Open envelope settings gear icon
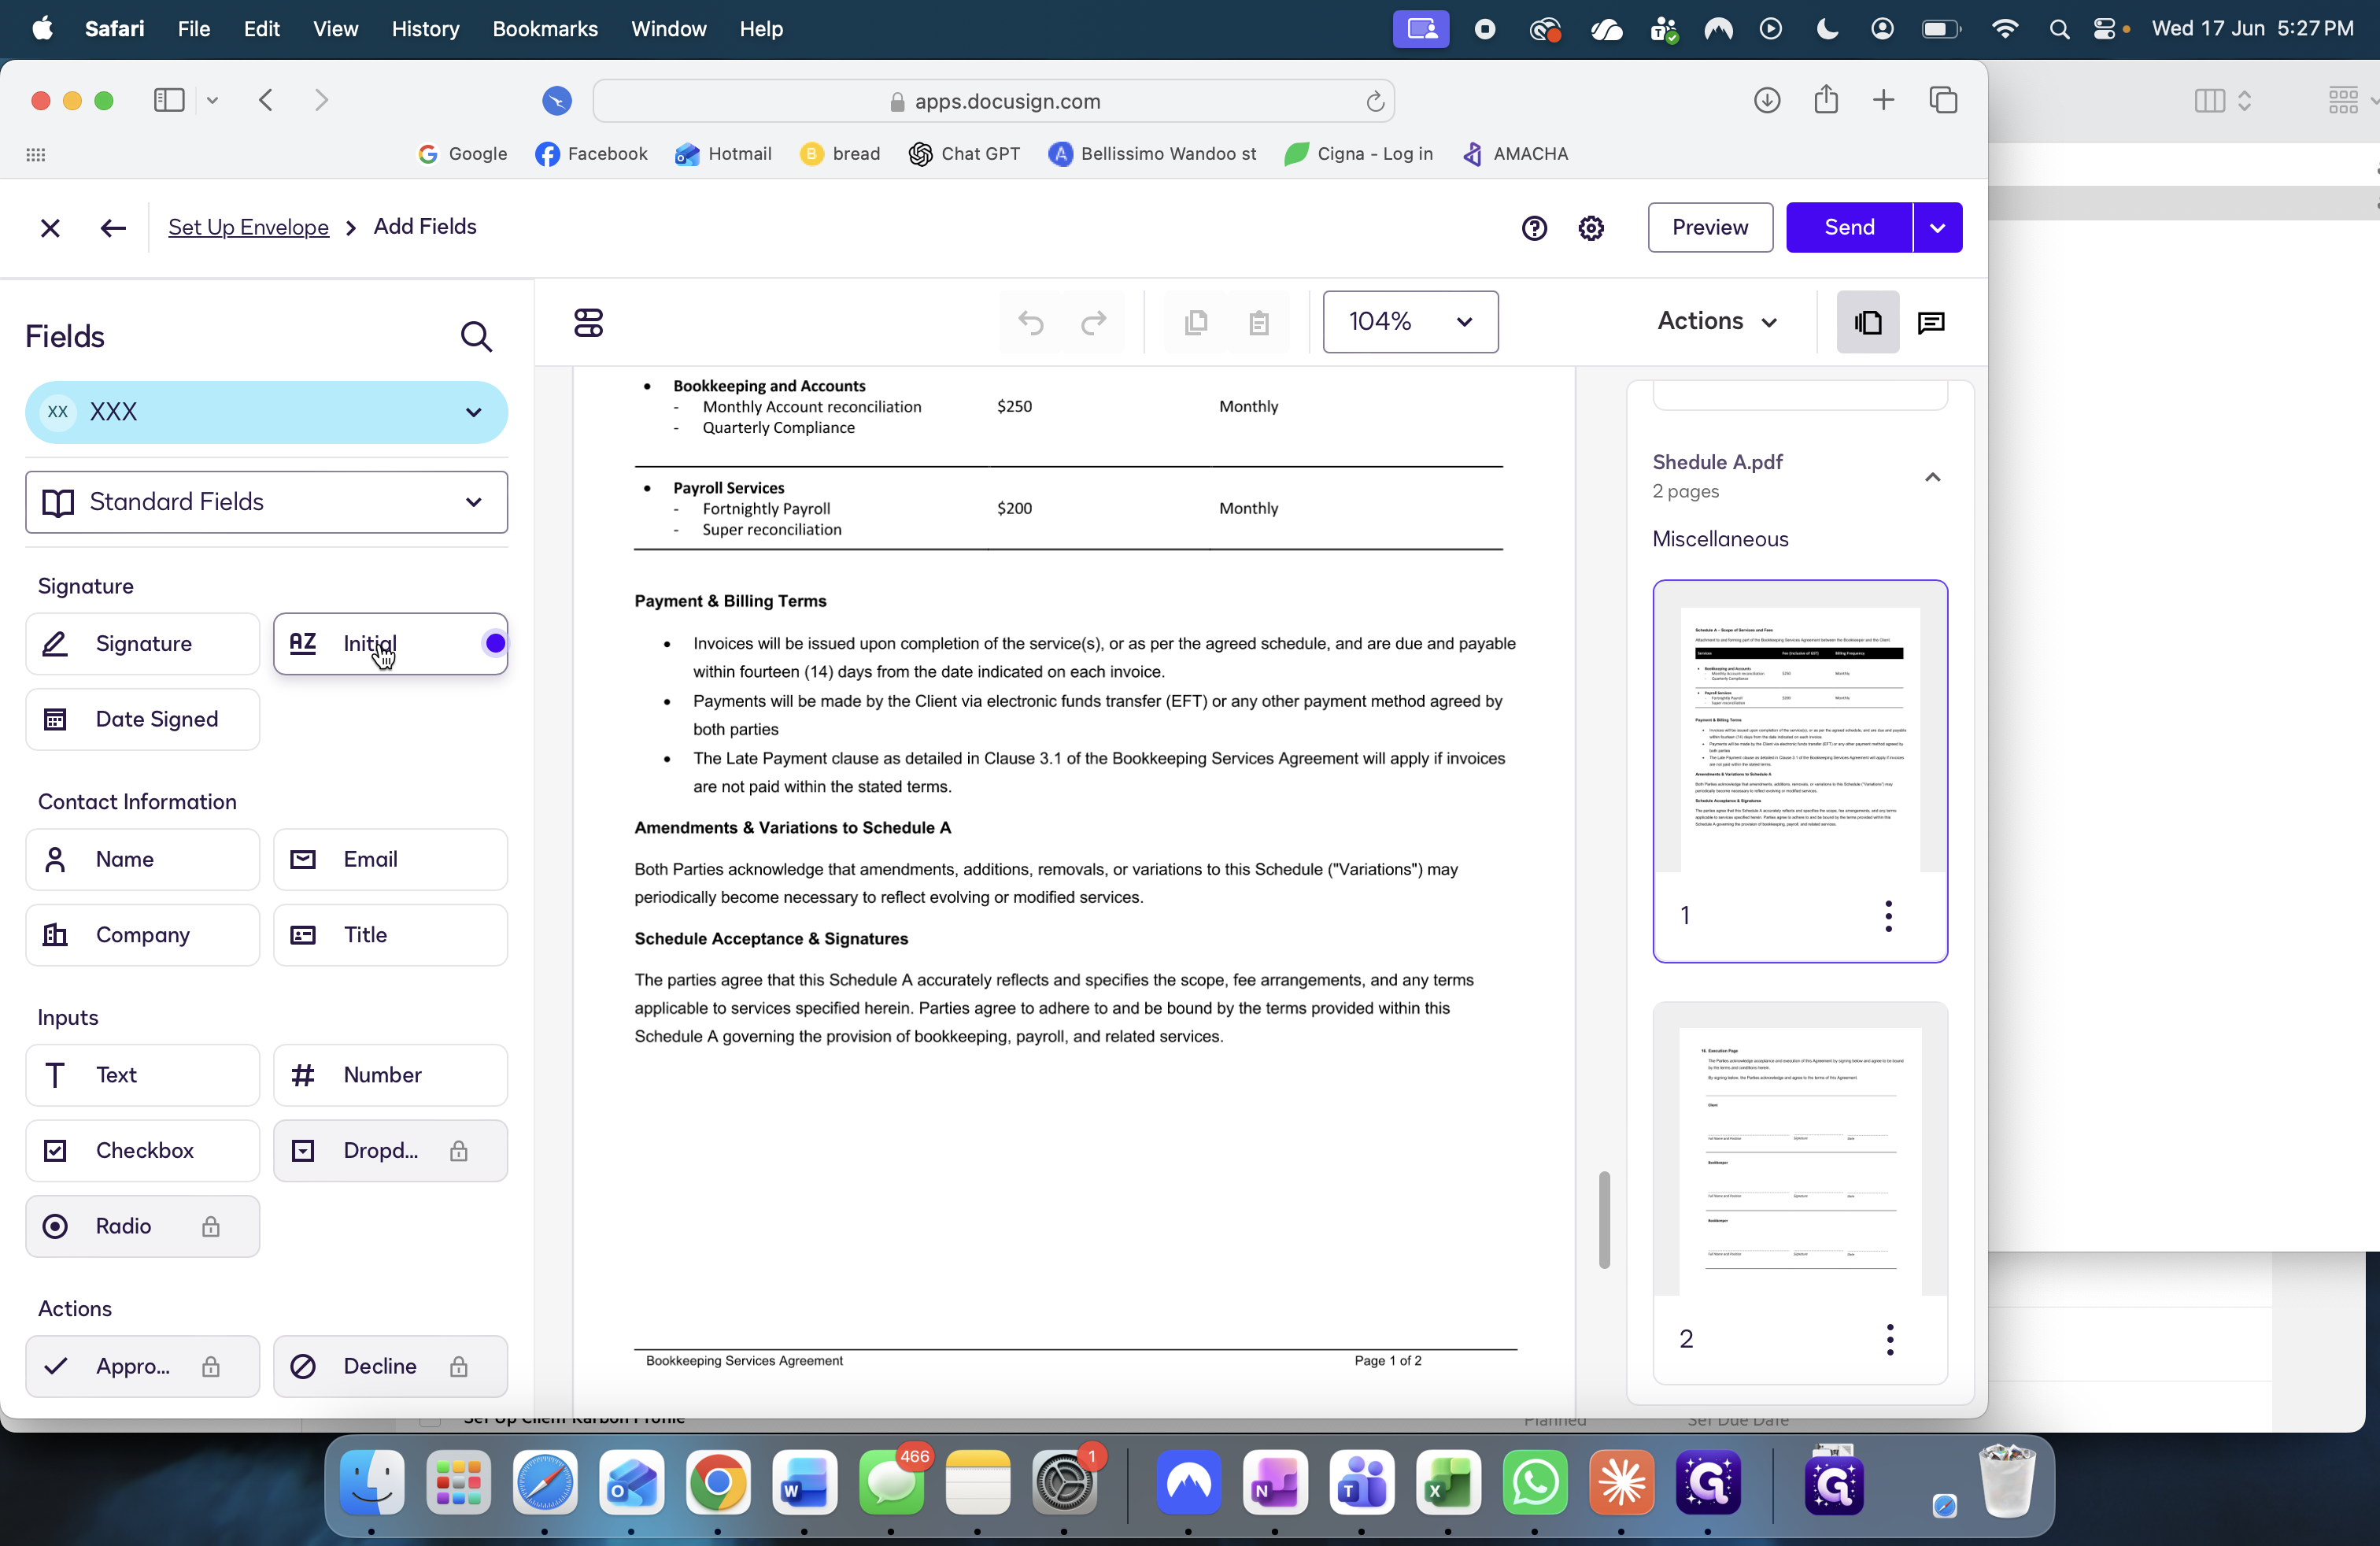Viewport: 2380px width, 1546px height. [1591, 228]
